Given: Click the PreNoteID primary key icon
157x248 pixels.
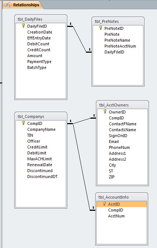Looking at the screenshot, I should point(100,28).
